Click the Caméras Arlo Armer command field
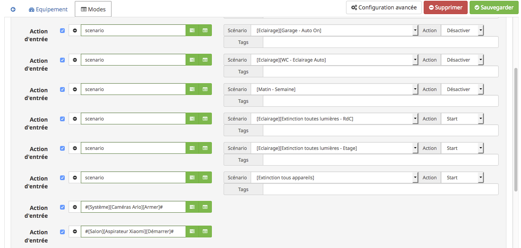Screen dimensions: 521x248 [133, 207]
